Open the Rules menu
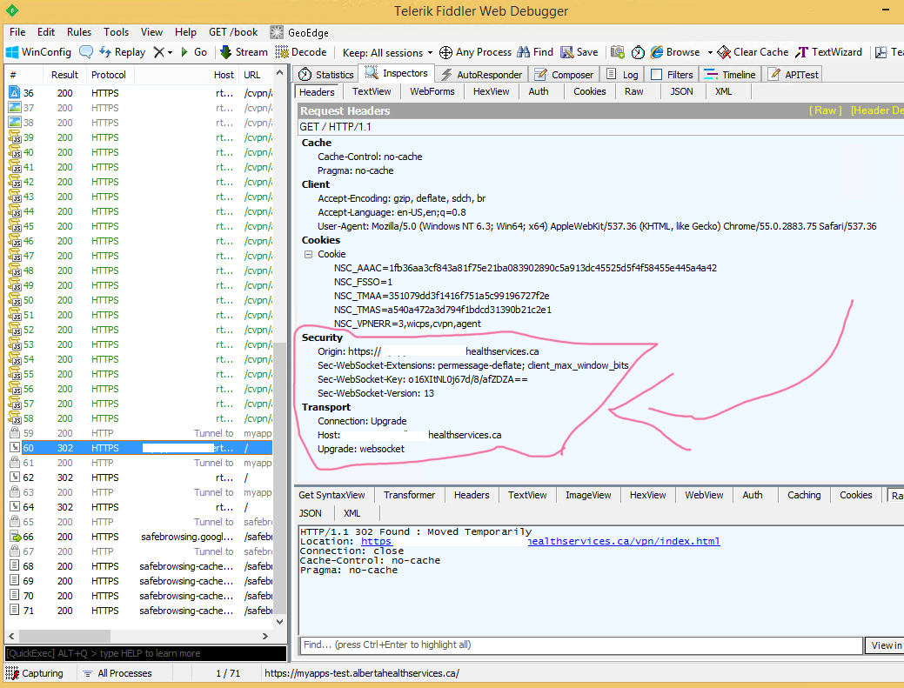 tap(79, 31)
